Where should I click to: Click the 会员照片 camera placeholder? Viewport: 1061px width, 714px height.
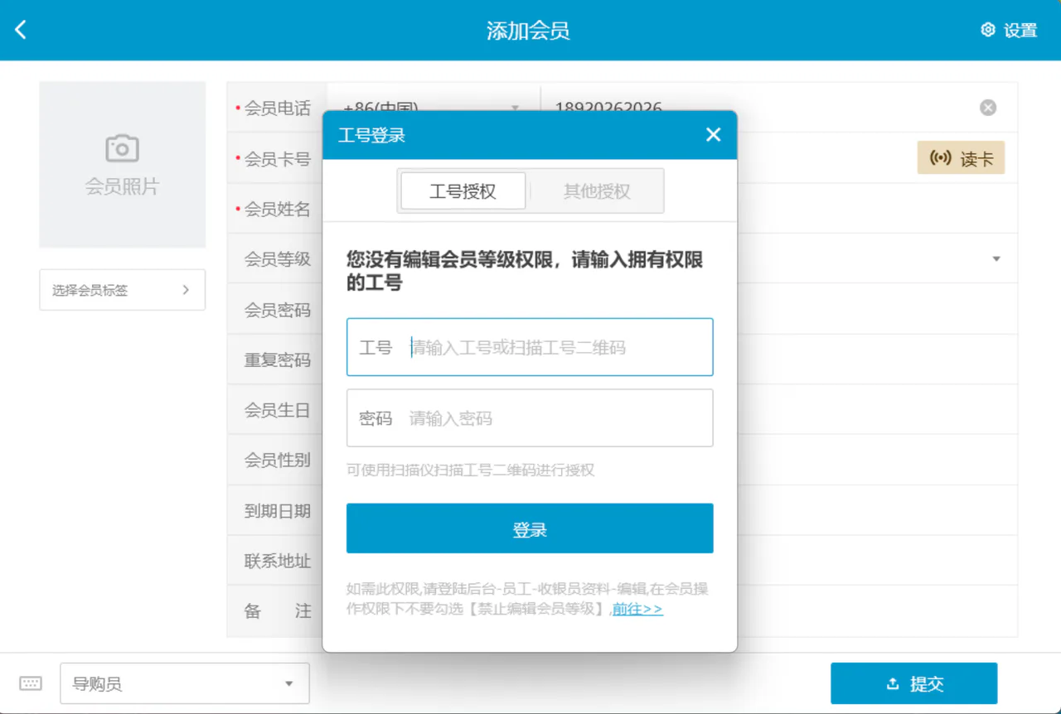pyautogui.click(x=122, y=164)
